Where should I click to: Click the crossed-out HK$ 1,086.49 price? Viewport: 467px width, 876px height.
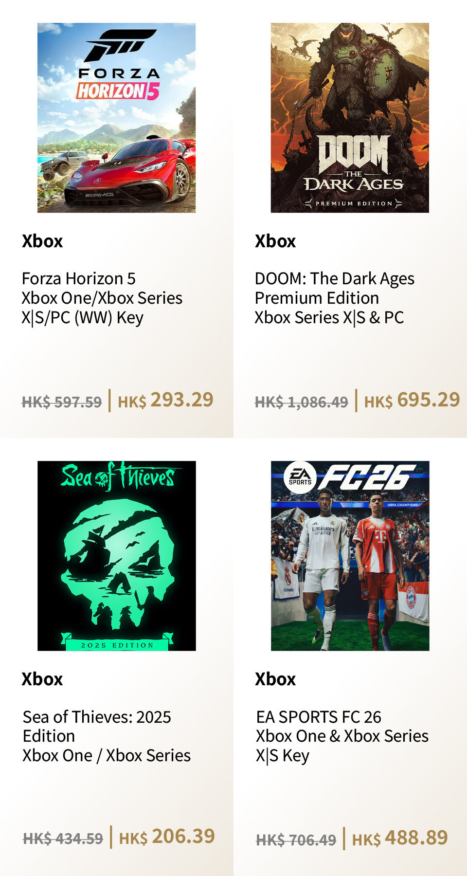click(302, 402)
